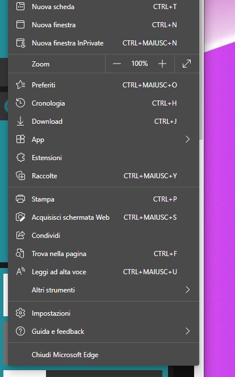Click the Estensioni puzzle piece icon
The width and height of the screenshot is (235, 377).
coord(20,157)
